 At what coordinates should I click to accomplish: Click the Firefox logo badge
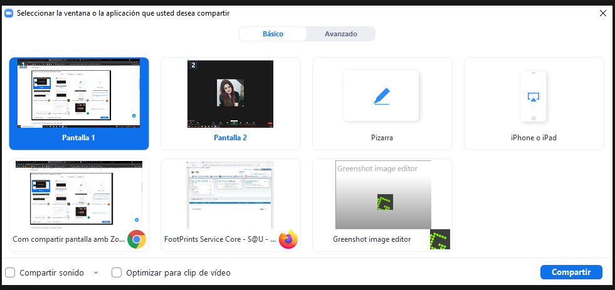click(x=288, y=239)
